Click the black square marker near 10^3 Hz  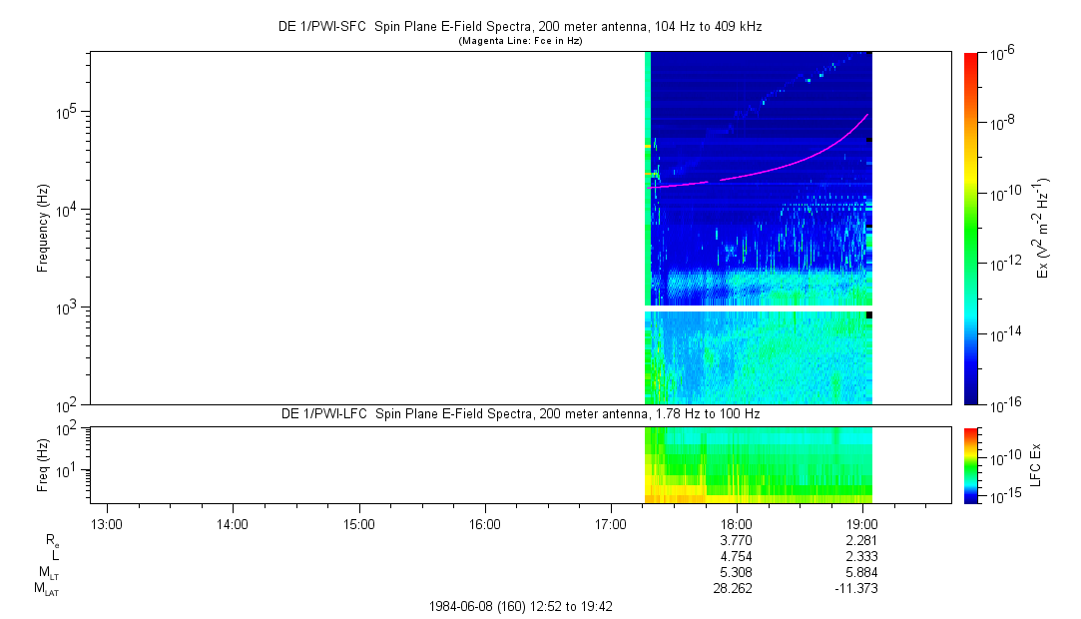[x=869, y=315]
